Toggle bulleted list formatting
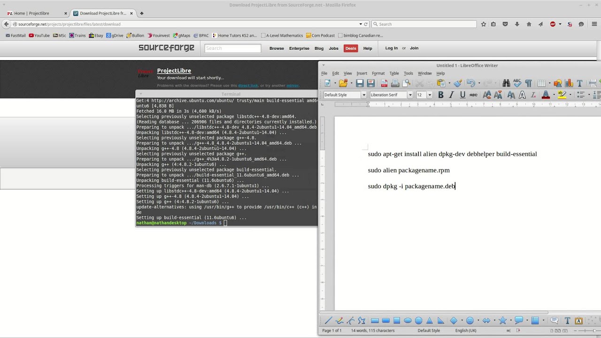This screenshot has width=601, height=338. (x=580, y=95)
